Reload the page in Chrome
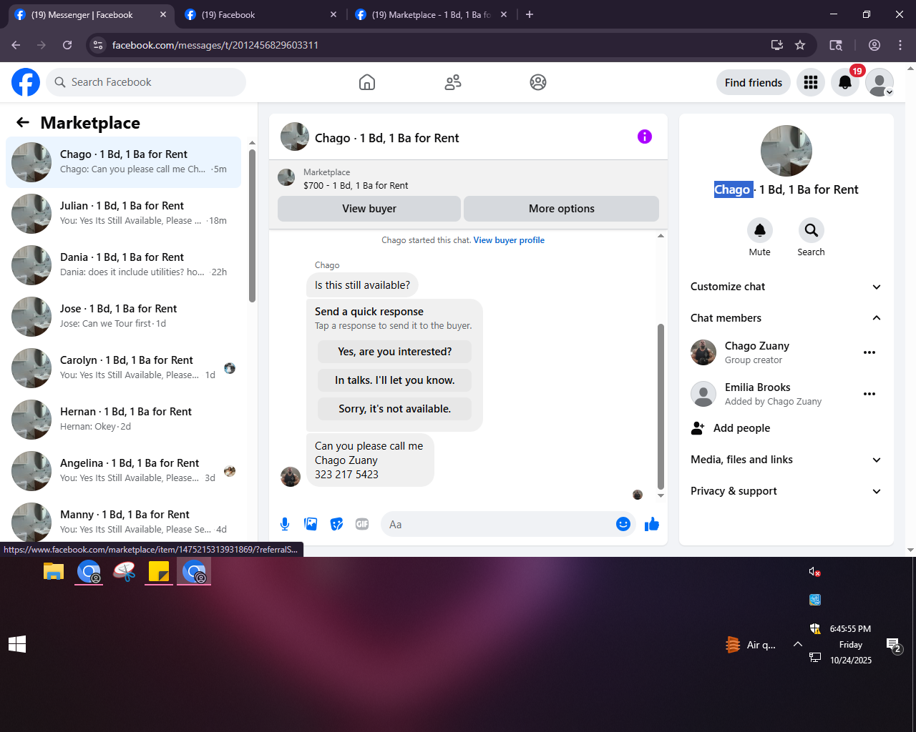916x732 pixels. 67,45
